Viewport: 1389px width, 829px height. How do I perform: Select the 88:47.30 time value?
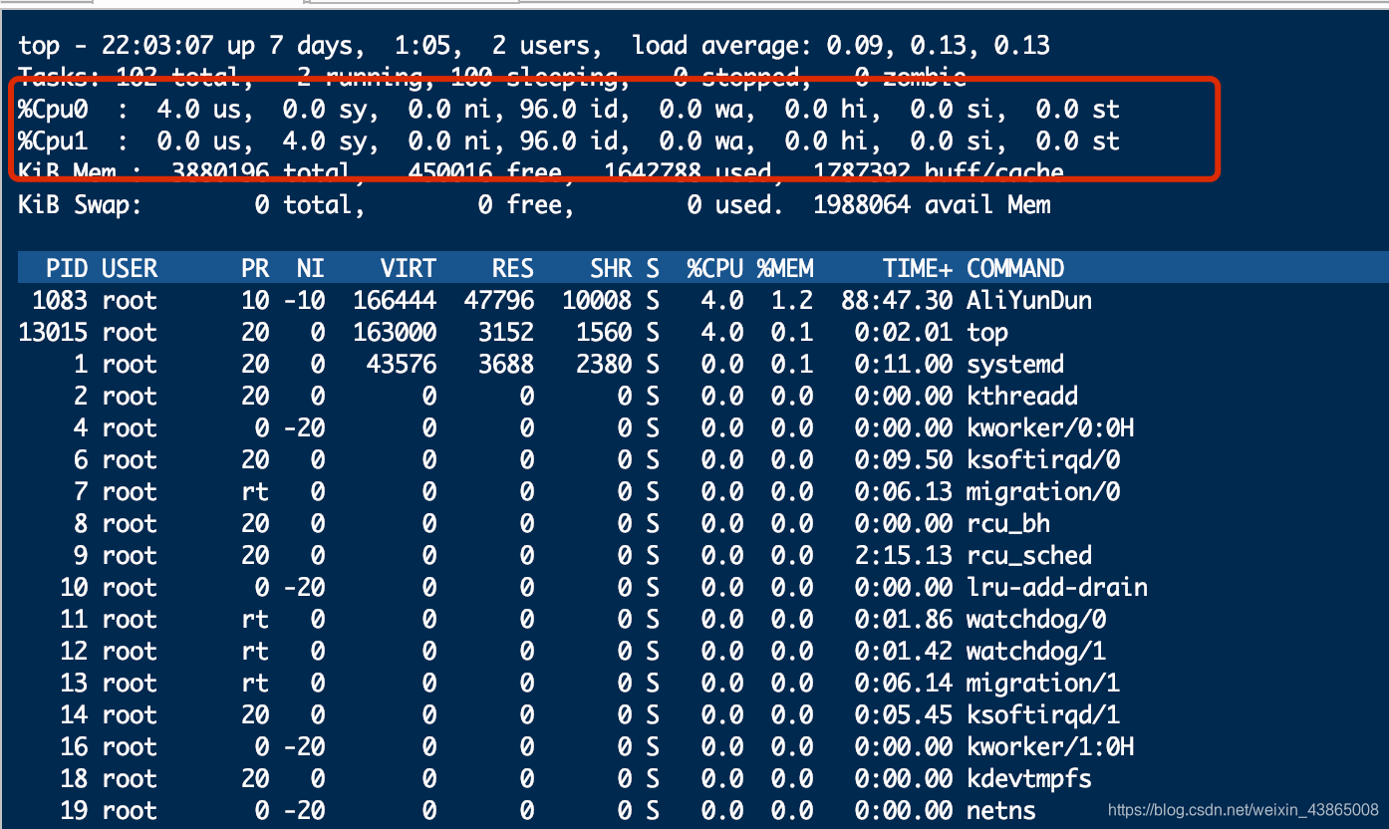point(897,300)
